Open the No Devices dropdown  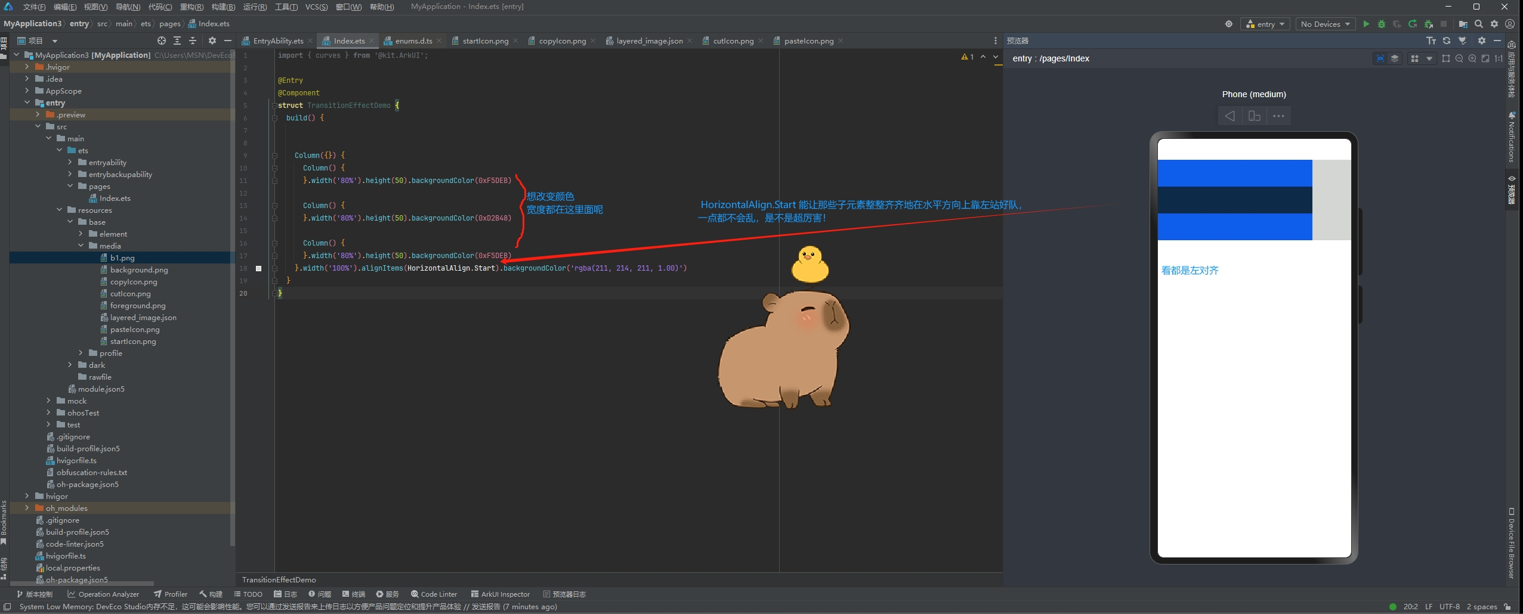point(1325,24)
